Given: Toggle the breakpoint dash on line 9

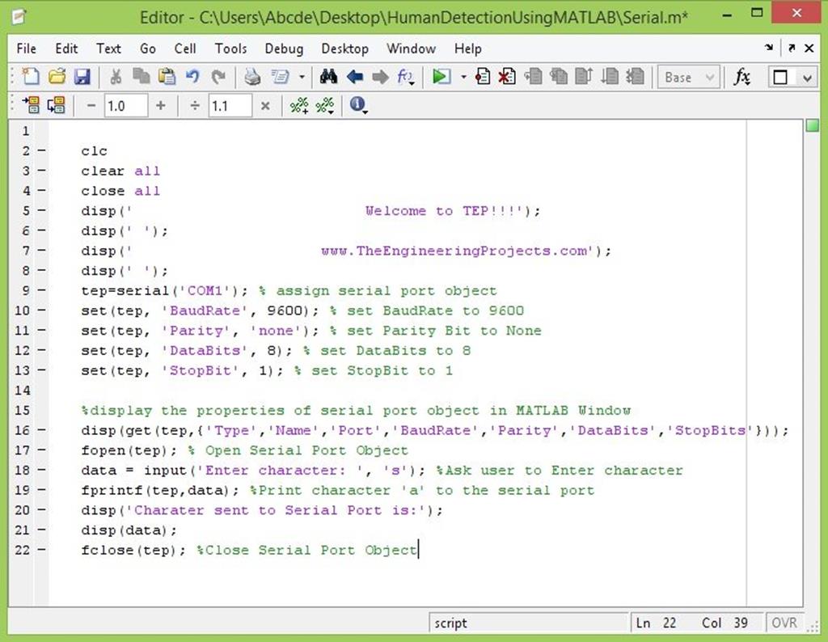Looking at the screenshot, I should point(41,291).
